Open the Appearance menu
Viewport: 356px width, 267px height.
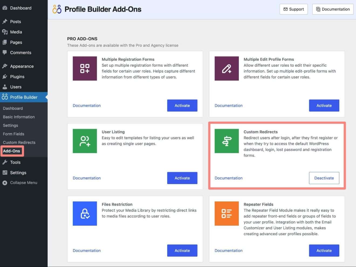24,66
